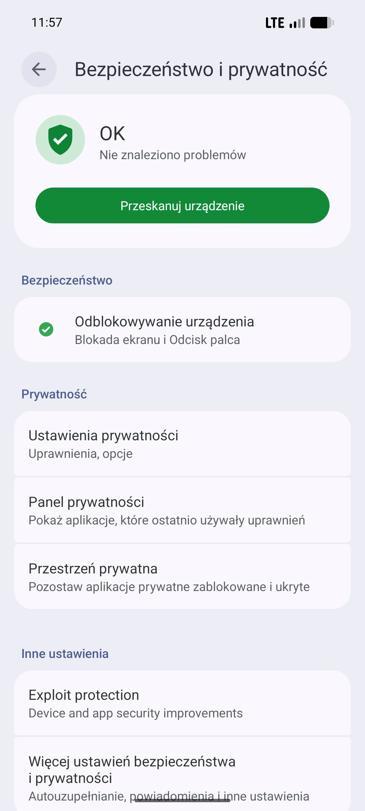The image size is (365, 811).
Task: Tap the green checkmark beside Odblokowywanie urządzenia
Action: (46, 329)
